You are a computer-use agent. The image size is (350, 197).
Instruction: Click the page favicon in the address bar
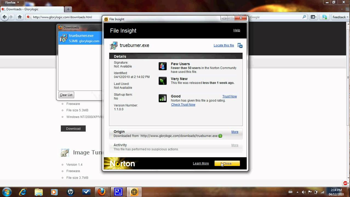(29, 17)
